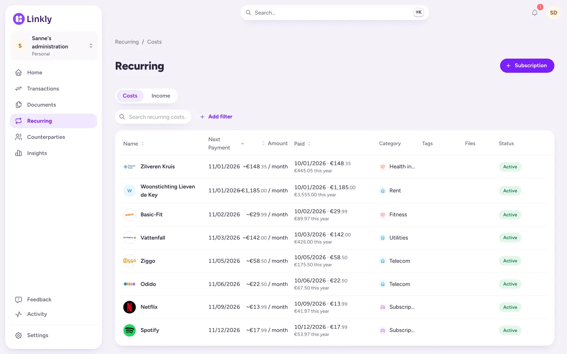Click the Active status badge for Netflix
Viewport: 567px width, 354px height.
click(510, 307)
